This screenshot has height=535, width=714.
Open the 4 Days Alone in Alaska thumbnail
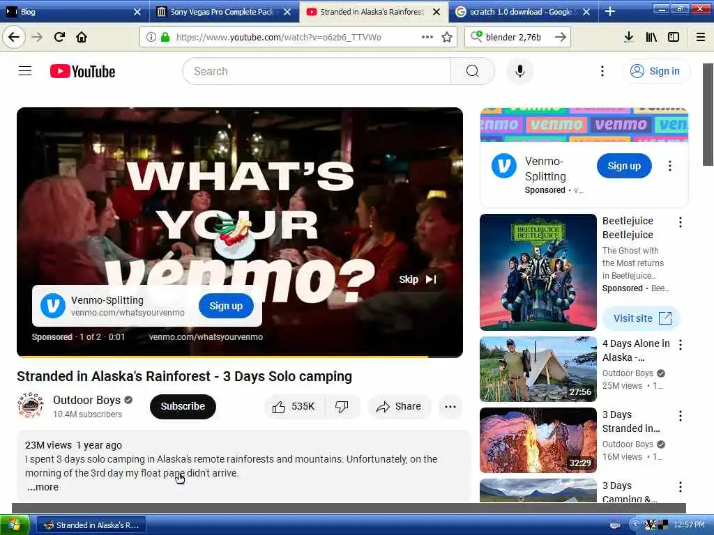point(538,369)
